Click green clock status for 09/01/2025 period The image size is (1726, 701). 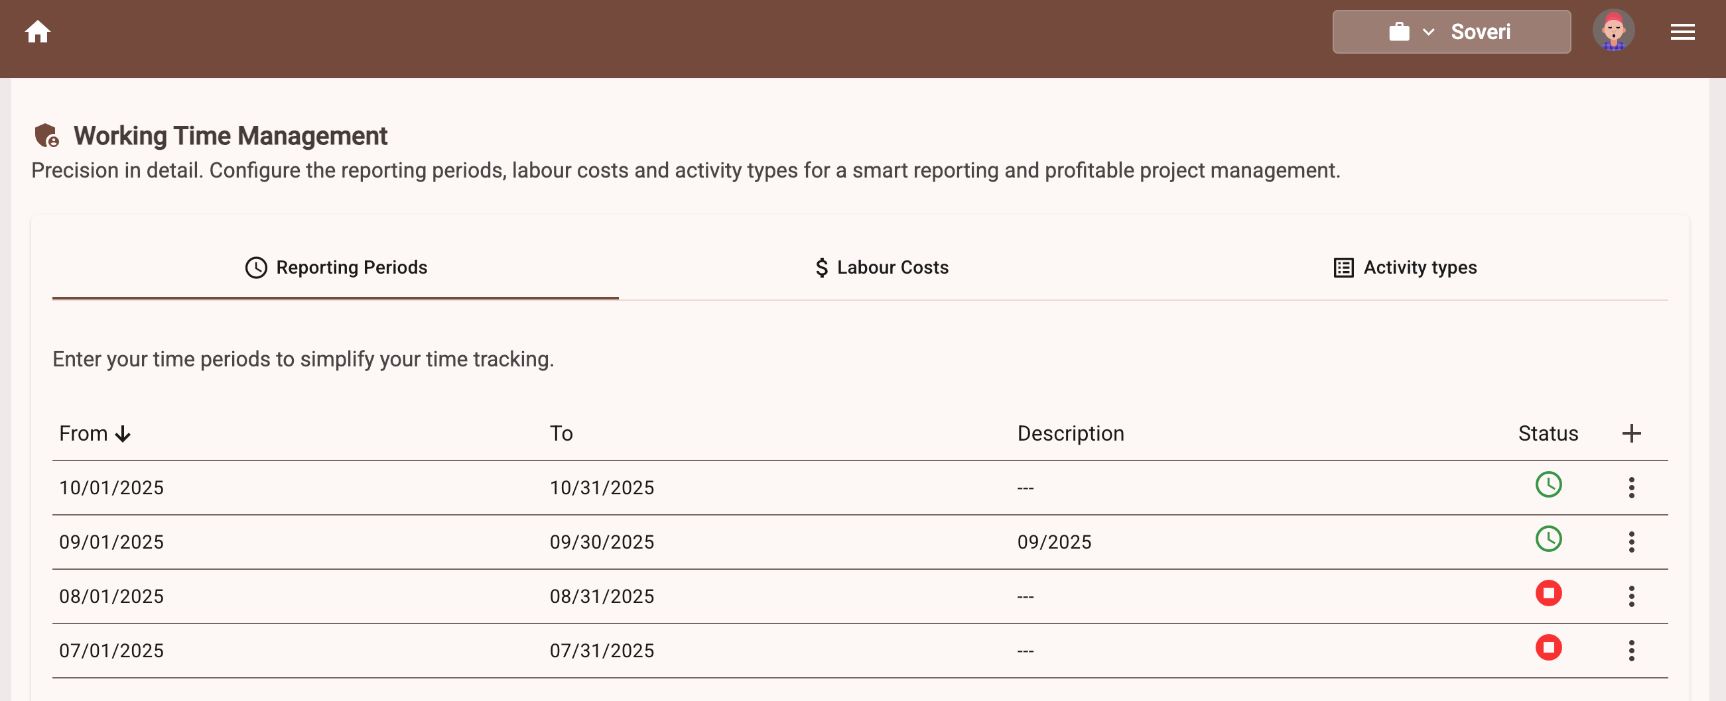pyautogui.click(x=1548, y=538)
